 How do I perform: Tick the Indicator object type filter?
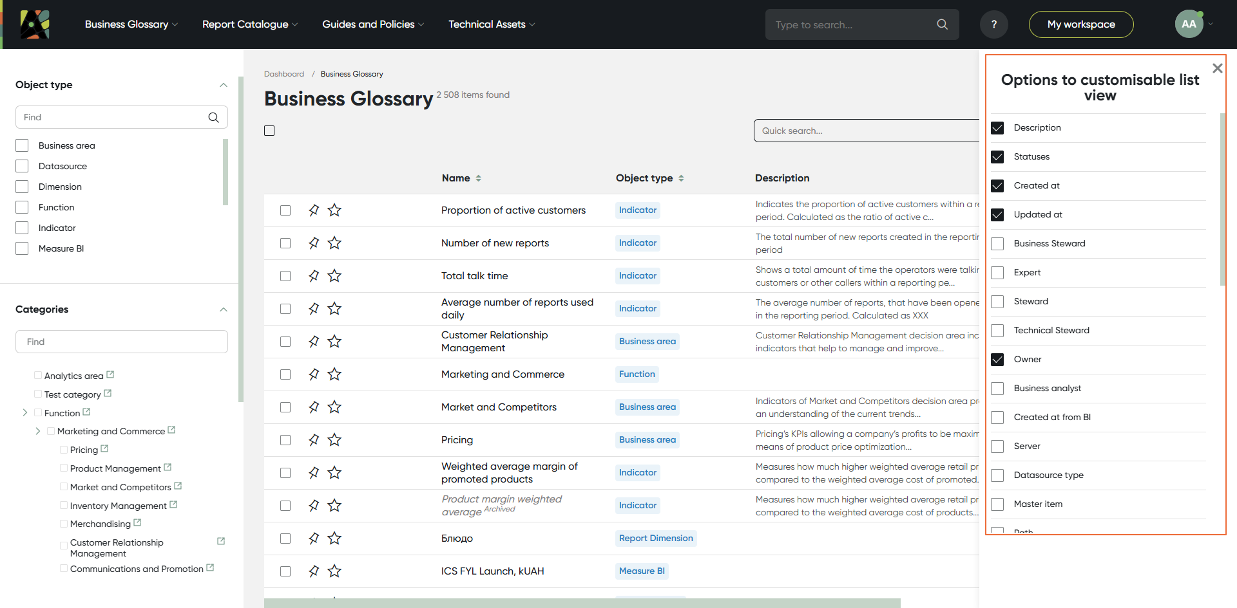coord(22,228)
